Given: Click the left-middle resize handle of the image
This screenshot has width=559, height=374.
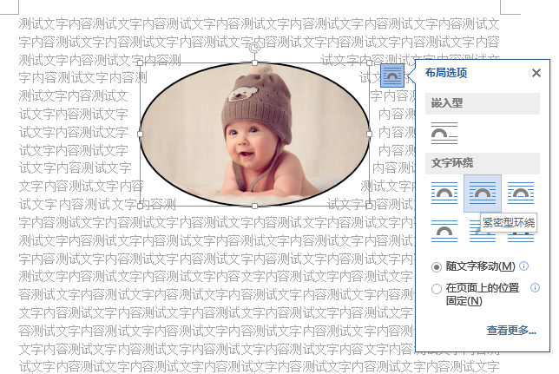Looking at the screenshot, I should pyautogui.click(x=140, y=134).
